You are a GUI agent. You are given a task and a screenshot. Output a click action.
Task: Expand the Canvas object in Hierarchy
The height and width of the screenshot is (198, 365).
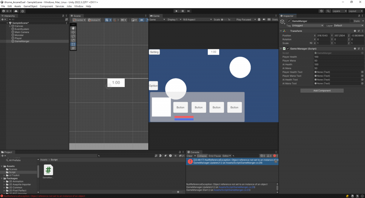click(10, 26)
